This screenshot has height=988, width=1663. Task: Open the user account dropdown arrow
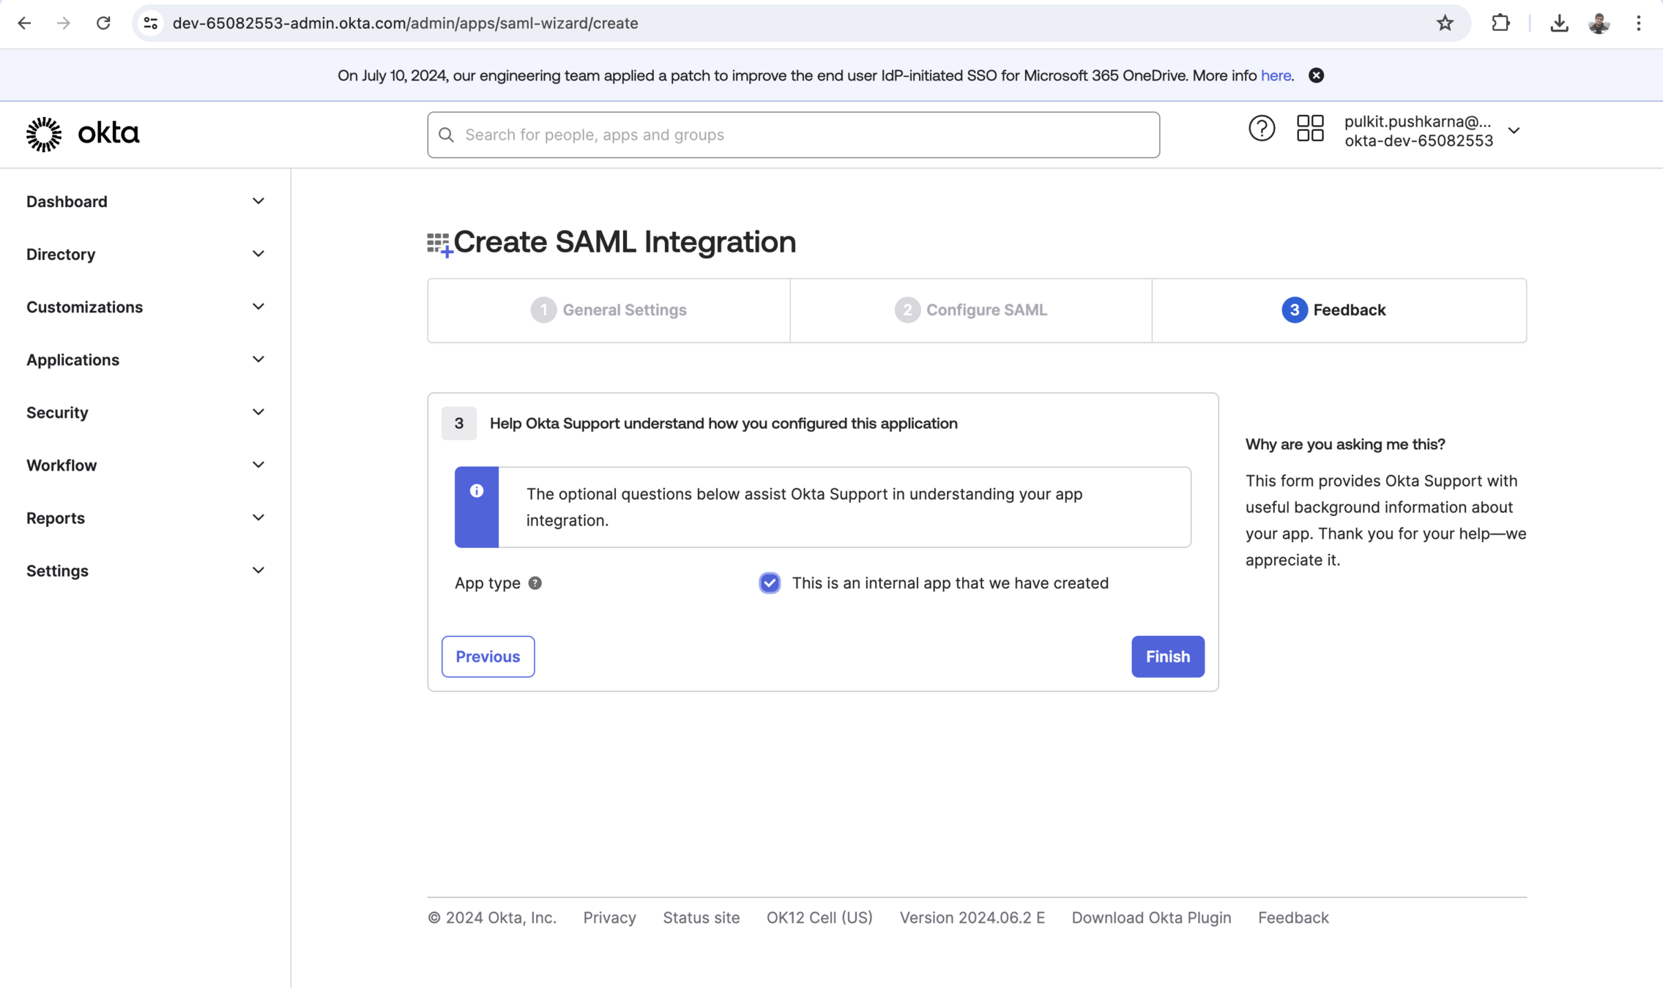1514,131
